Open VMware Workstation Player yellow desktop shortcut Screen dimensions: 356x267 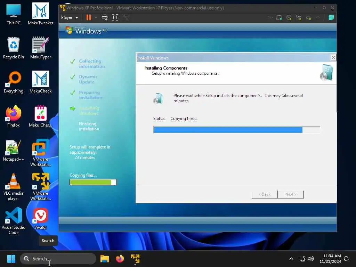[x=40, y=187]
